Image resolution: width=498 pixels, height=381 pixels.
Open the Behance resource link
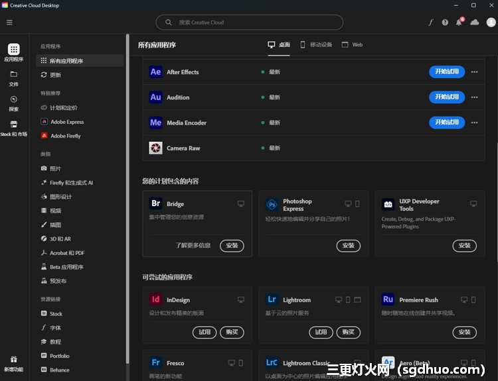click(x=55, y=370)
